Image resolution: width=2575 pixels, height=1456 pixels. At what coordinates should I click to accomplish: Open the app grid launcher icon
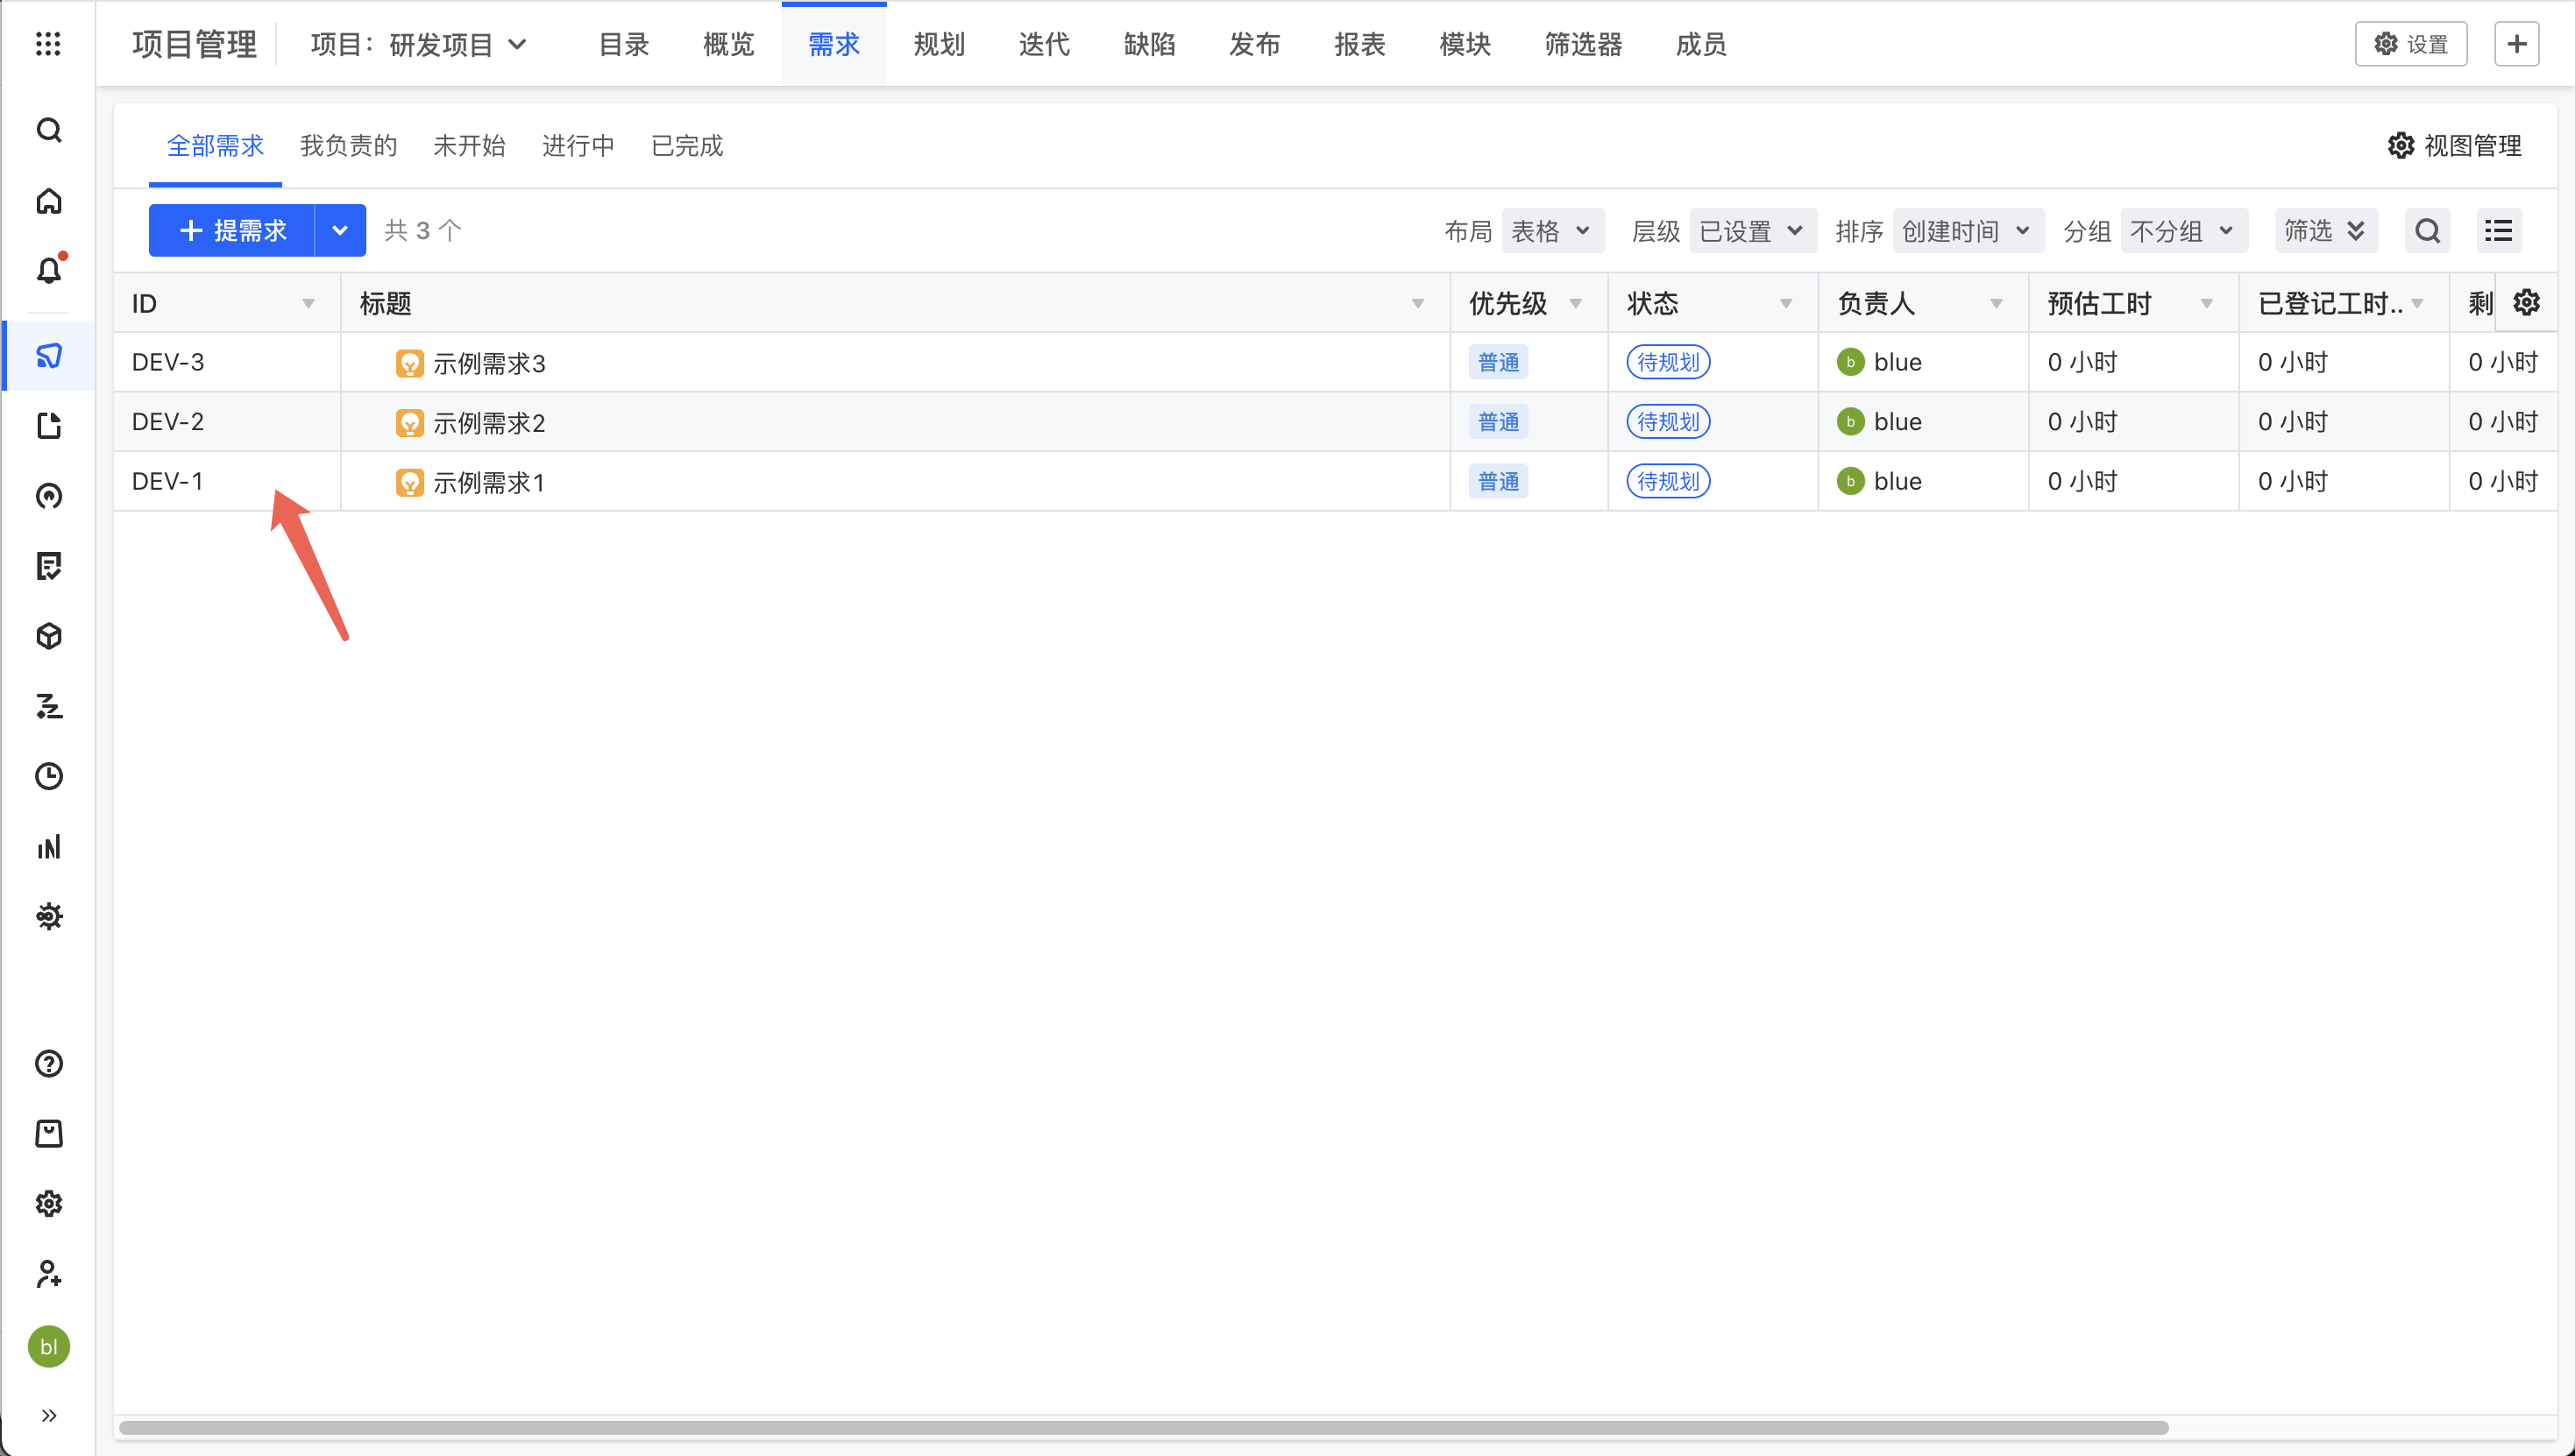coord(48,44)
